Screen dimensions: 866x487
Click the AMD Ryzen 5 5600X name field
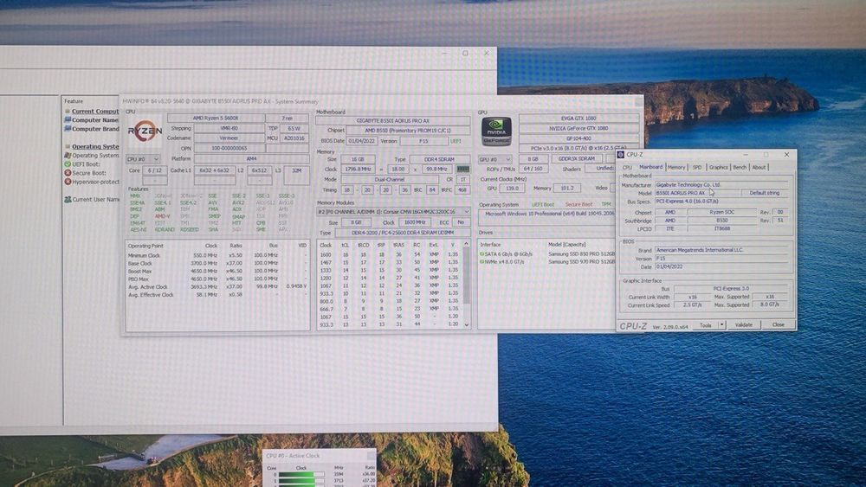pos(216,118)
